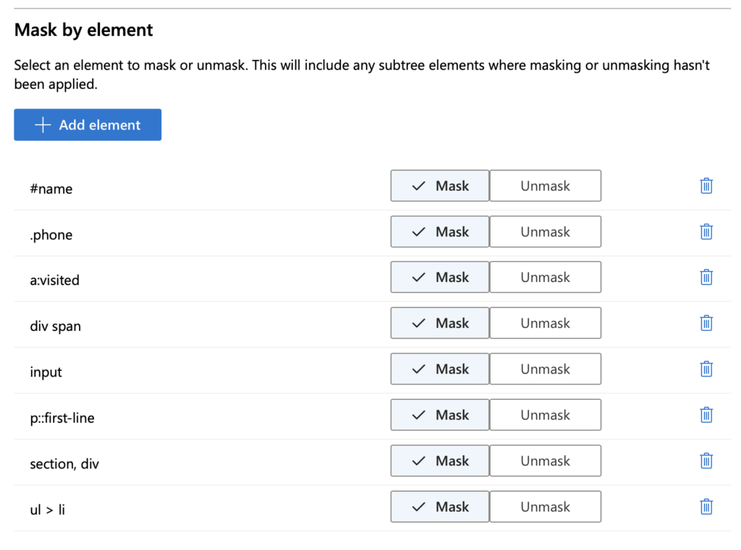This screenshot has height=550, width=741.
Task: Remove the a:visited masking rule
Action: [x=706, y=278]
